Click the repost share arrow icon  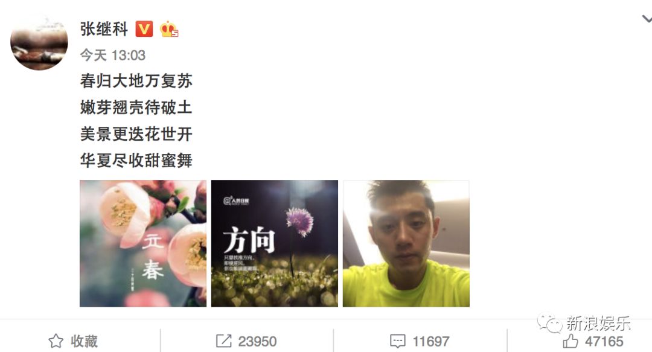point(224,341)
